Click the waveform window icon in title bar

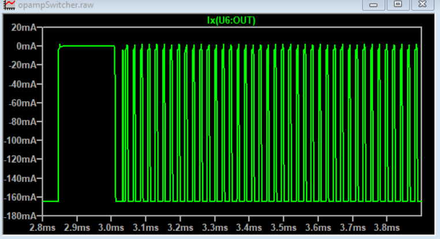tap(9, 5)
